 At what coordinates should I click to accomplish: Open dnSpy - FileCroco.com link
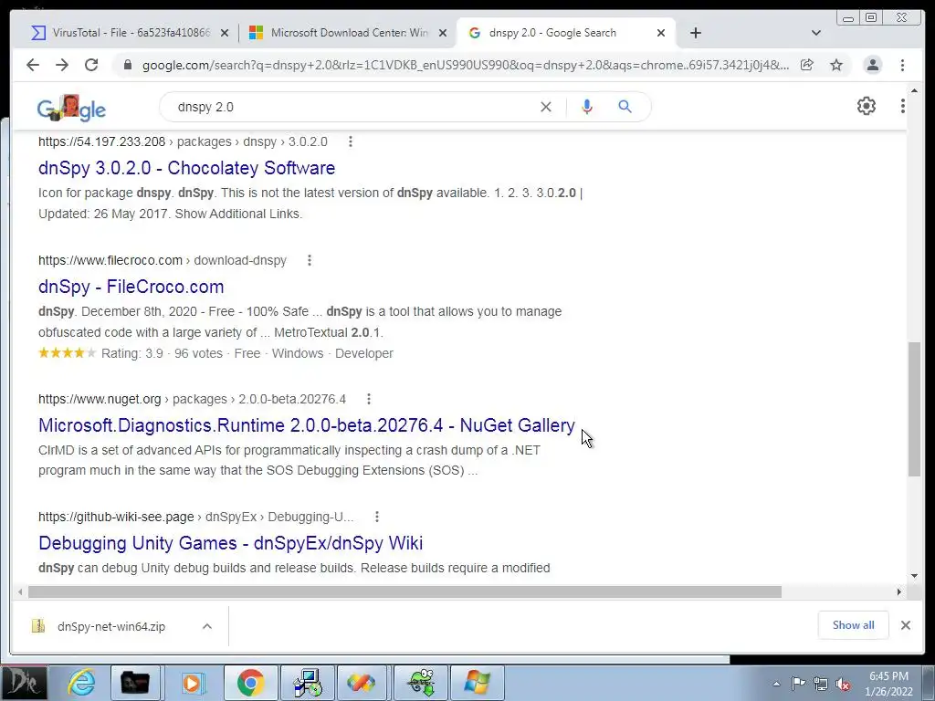[131, 287]
